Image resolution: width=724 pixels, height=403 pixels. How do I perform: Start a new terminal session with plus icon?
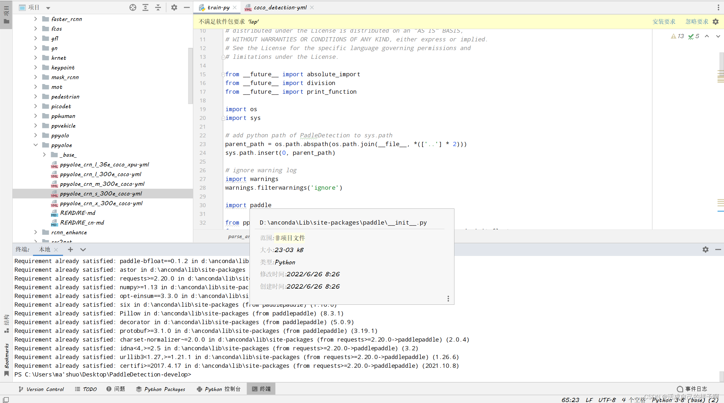tap(70, 249)
